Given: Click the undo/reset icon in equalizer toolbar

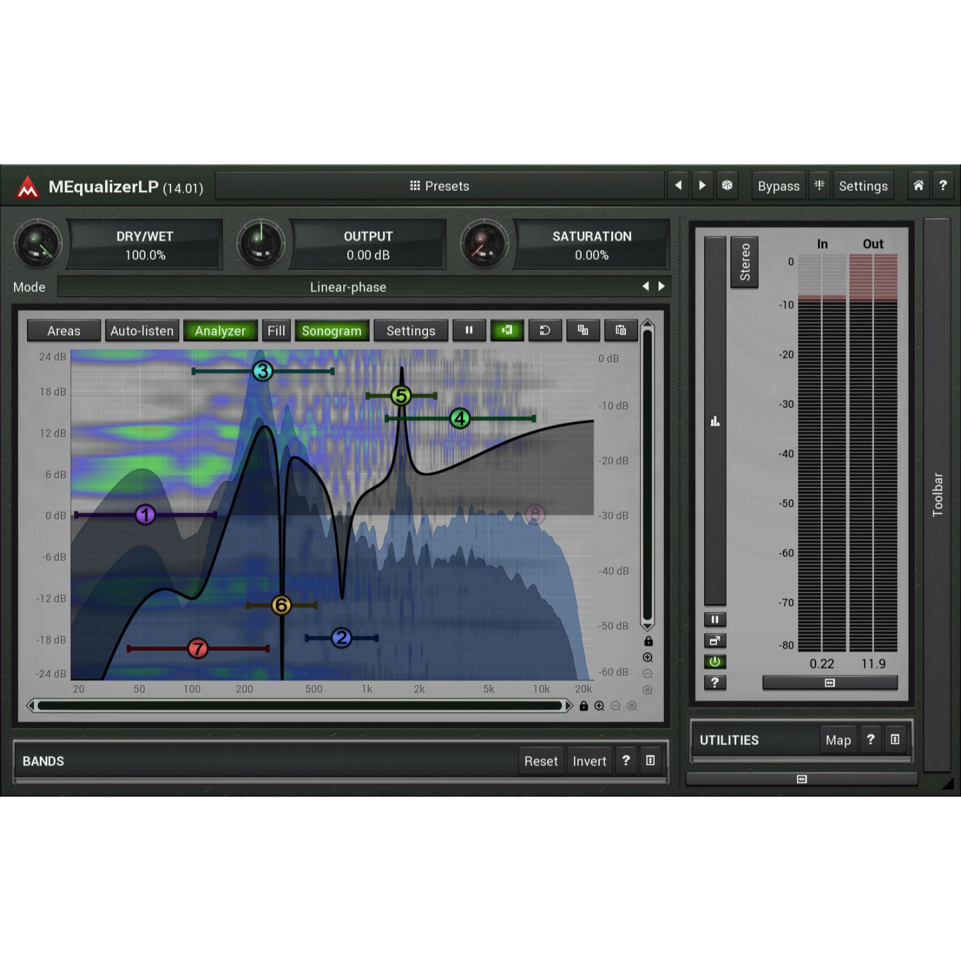Looking at the screenshot, I should point(545,331).
